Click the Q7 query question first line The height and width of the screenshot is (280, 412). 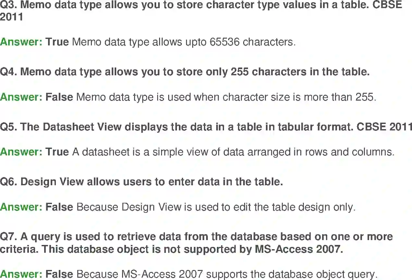pos(196,237)
